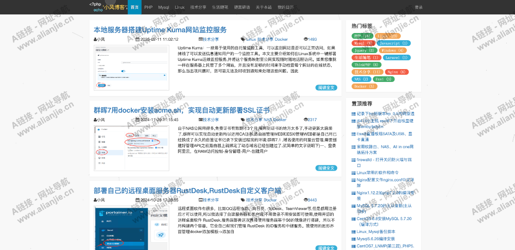Open 技术分享 in the top navigation
This screenshot has width=515, height=250.
tap(198, 7)
